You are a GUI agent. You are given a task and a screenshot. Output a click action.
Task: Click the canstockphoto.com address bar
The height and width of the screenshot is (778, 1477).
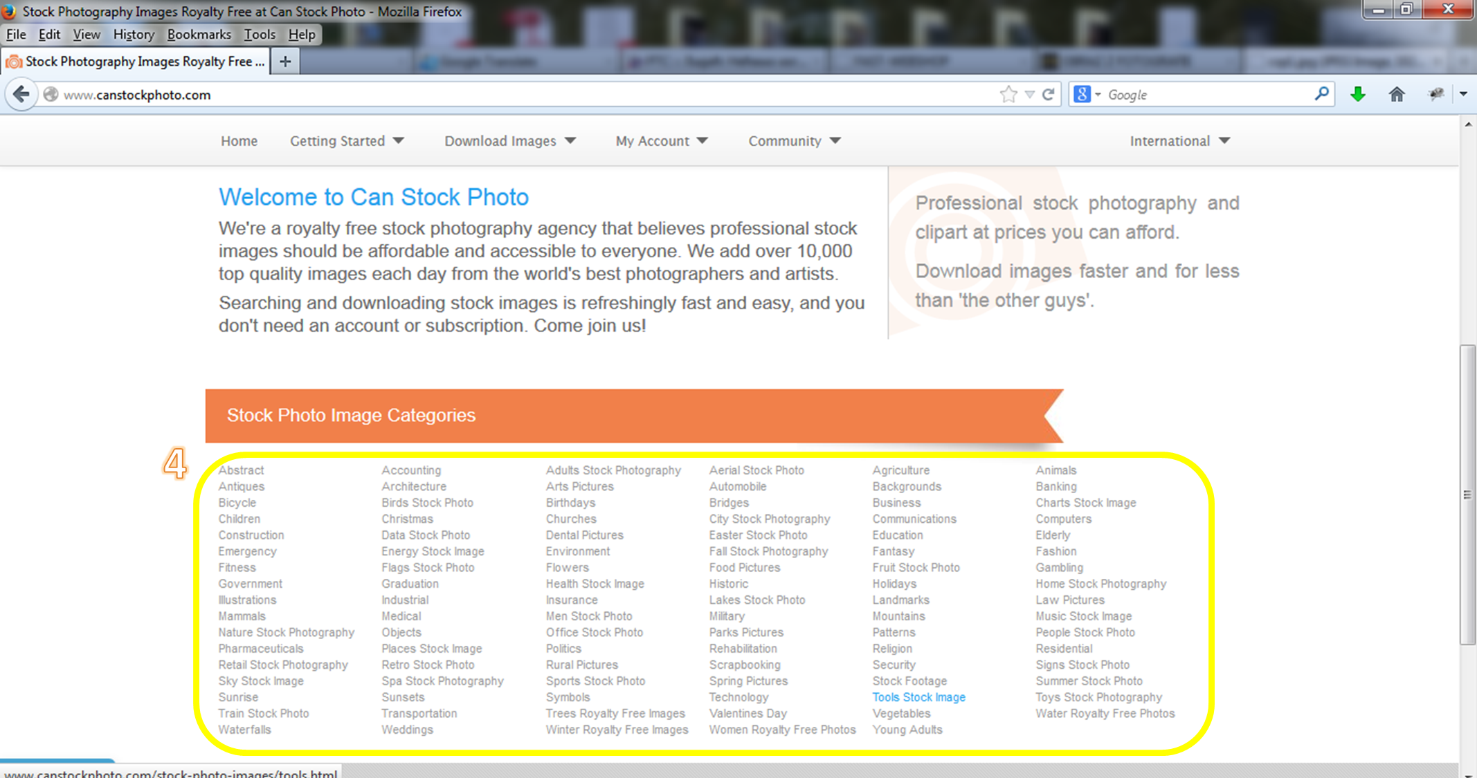point(526,95)
